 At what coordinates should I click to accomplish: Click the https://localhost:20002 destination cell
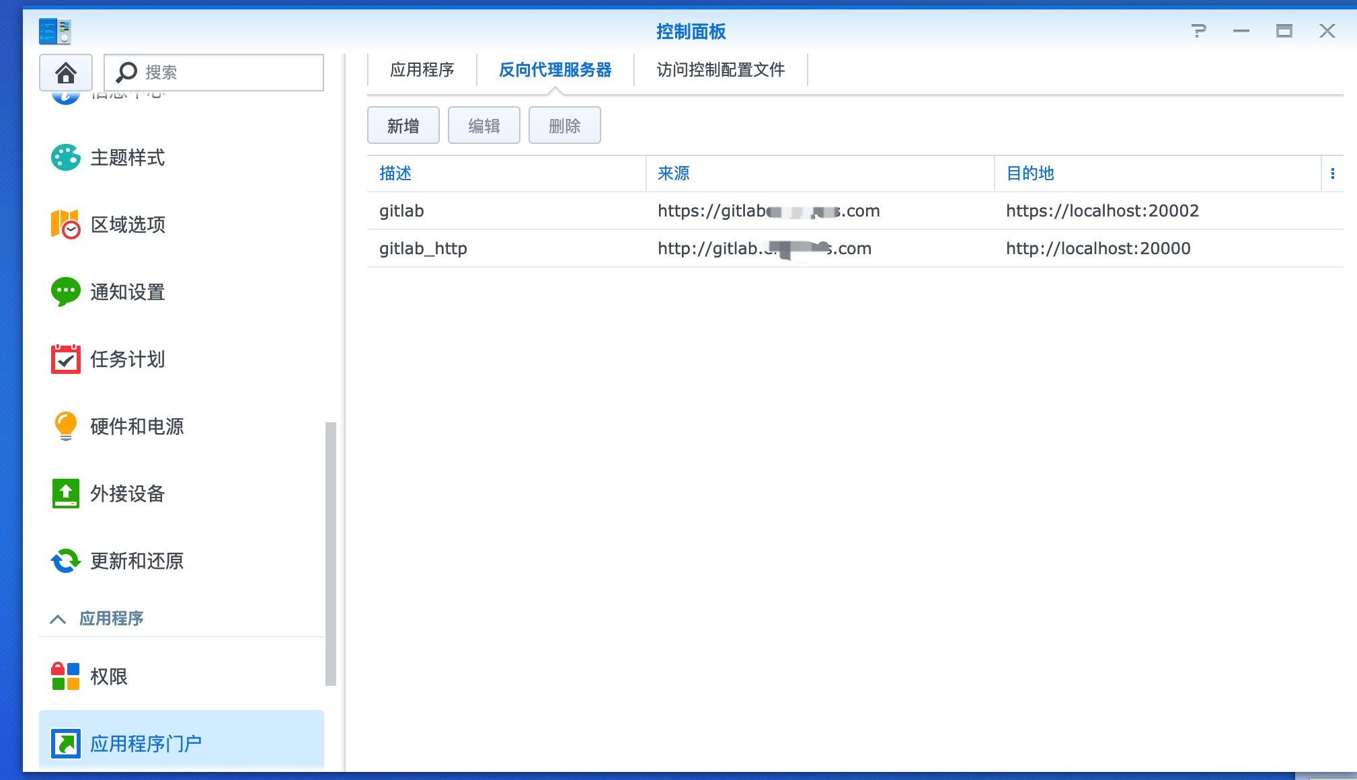point(1102,211)
